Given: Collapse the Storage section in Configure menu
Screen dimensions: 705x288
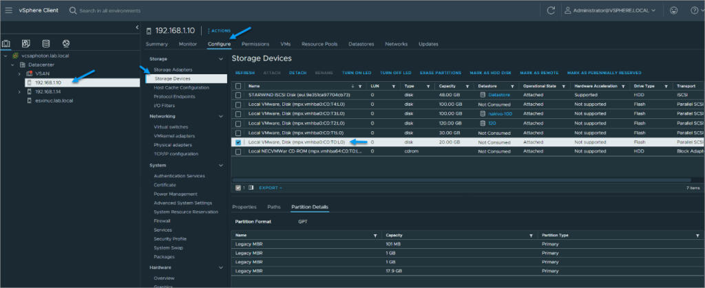Looking at the screenshot, I should (x=220, y=58).
